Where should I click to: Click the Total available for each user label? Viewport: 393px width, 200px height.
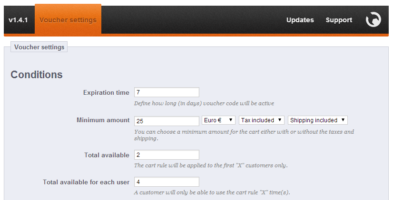pyautogui.click(x=86, y=182)
